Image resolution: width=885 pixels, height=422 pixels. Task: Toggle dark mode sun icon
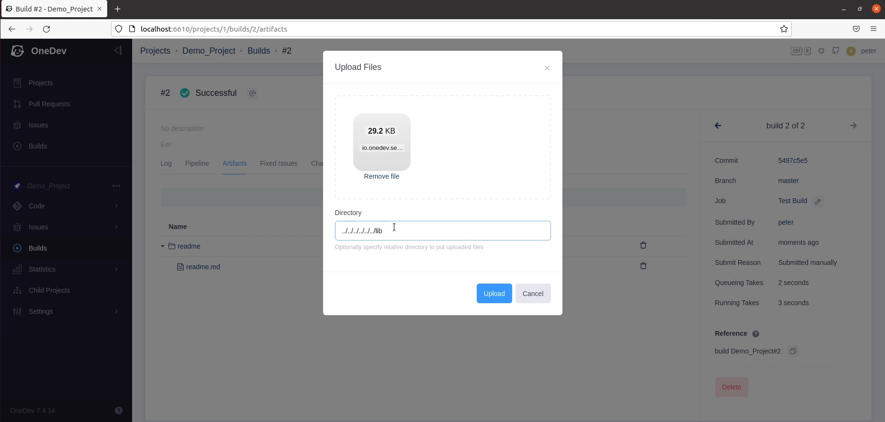pos(821,51)
